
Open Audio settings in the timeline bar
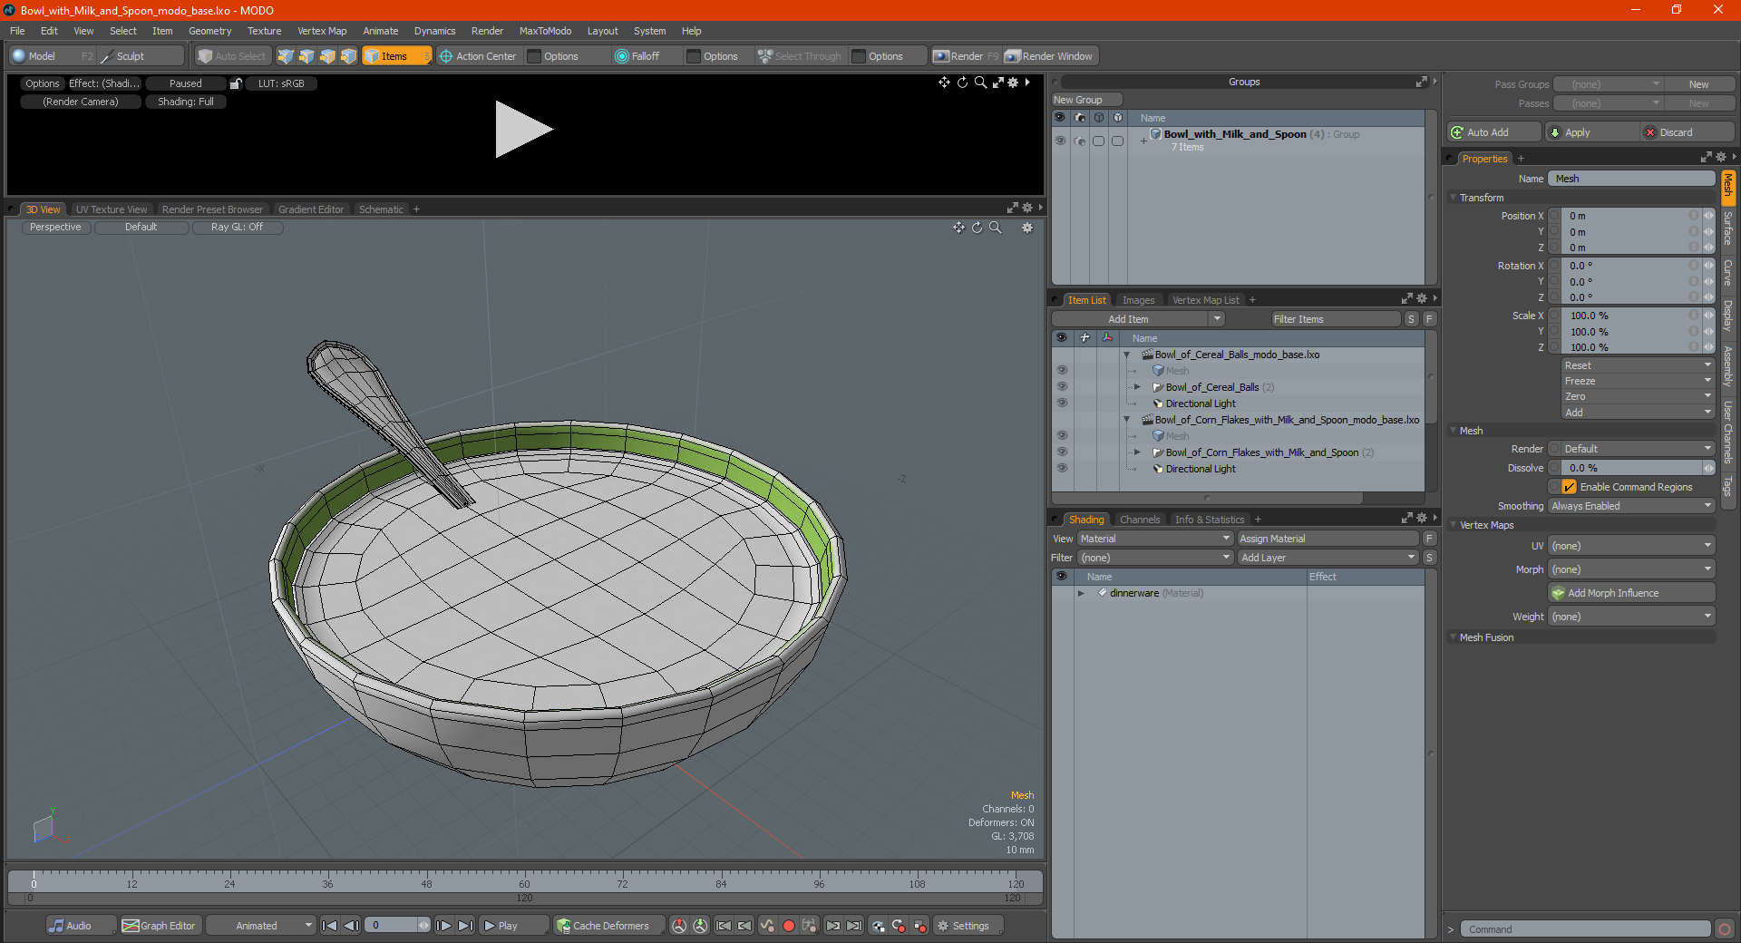tap(81, 926)
